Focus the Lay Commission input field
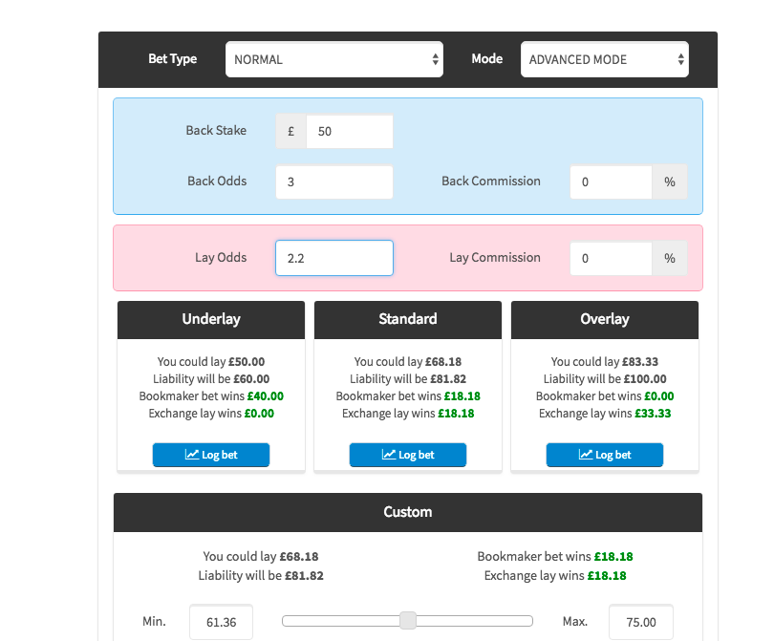 click(x=611, y=258)
